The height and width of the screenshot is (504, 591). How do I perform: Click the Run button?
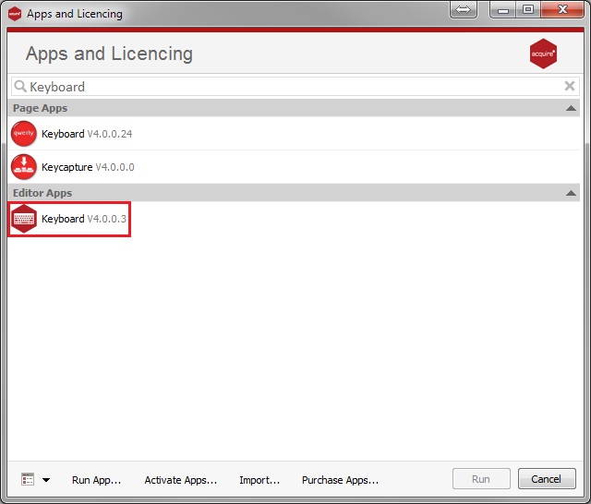[481, 479]
